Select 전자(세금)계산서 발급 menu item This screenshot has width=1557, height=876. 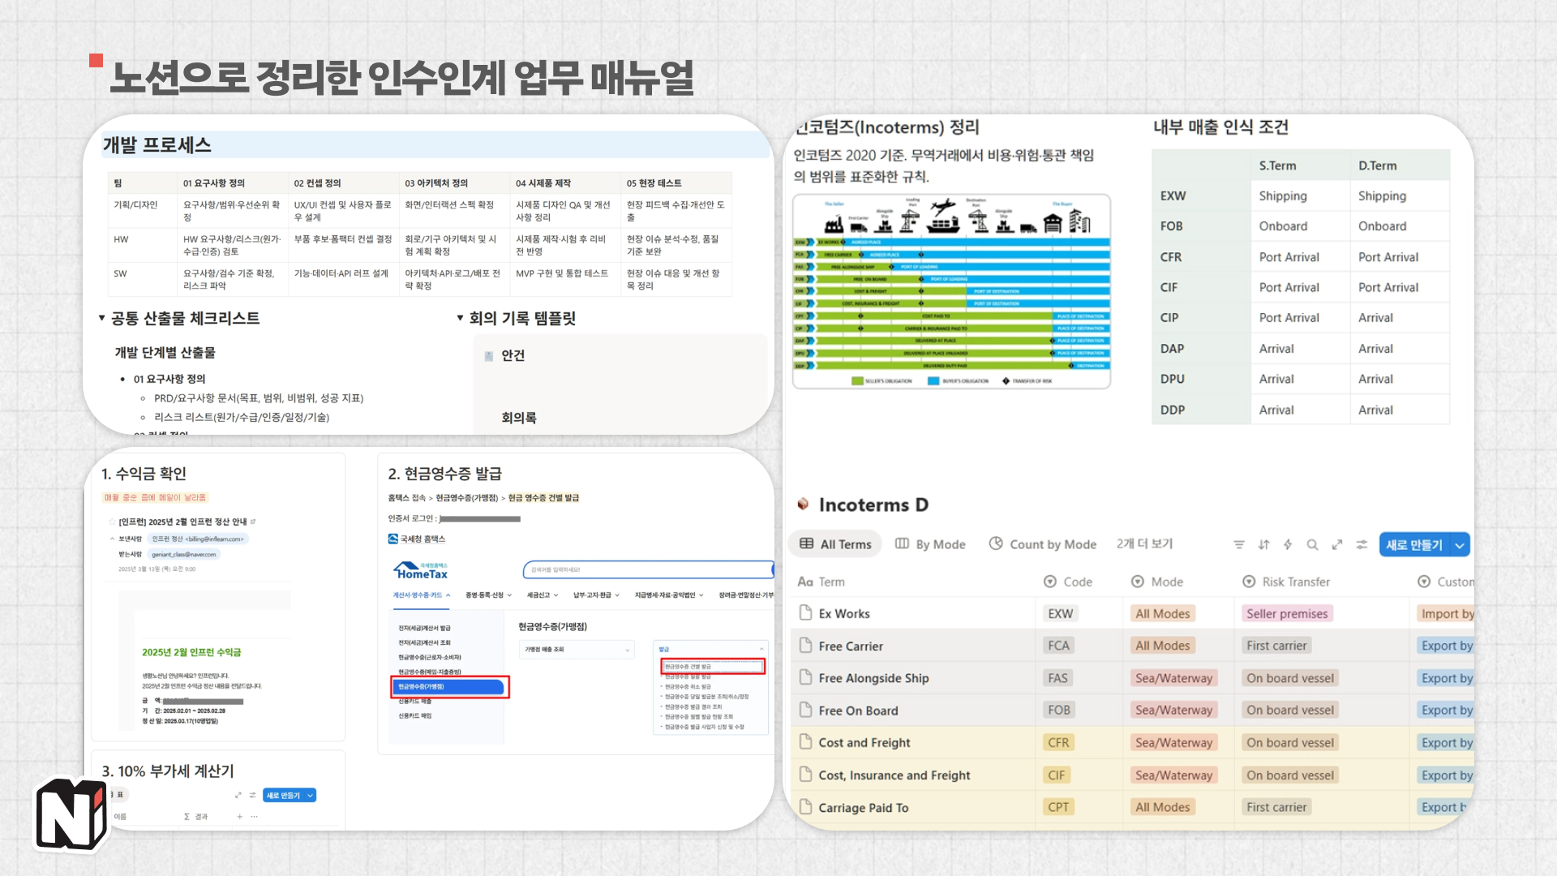(x=424, y=628)
